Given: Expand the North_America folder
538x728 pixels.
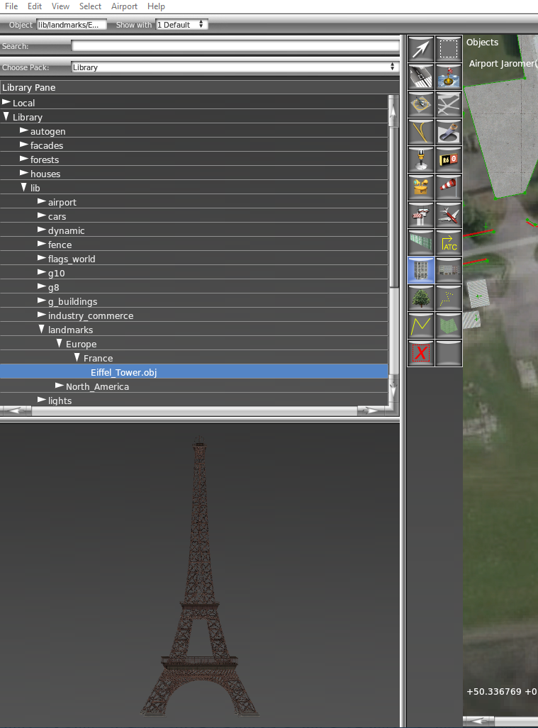Looking at the screenshot, I should [60, 386].
